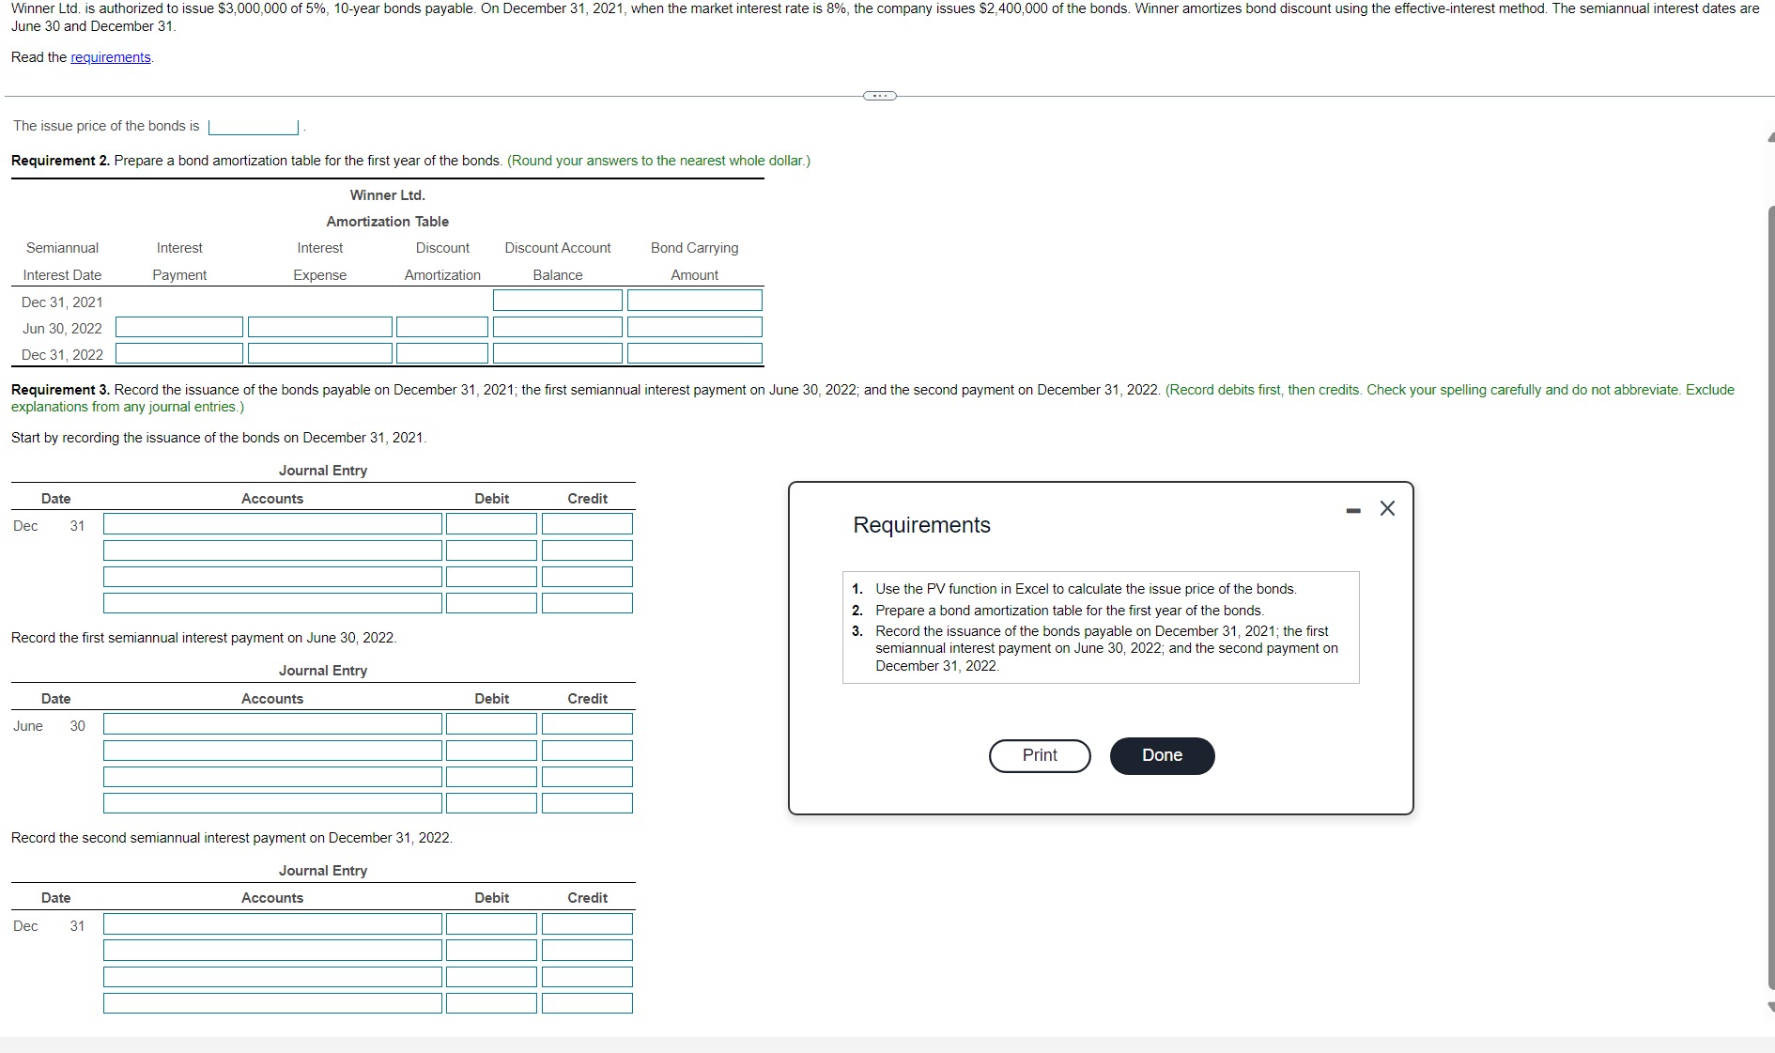Click the scroll-up arrow on the right edge
This screenshot has height=1053, width=1775.
click(1771, 137)
